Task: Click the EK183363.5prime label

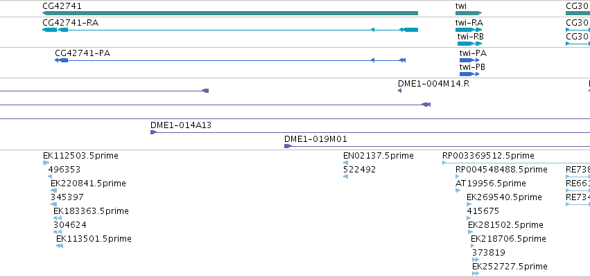Action: click(91, 211)
